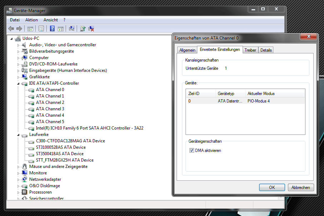Open the ? help menu
324x216 pixels.
click(x=65, y=20)
